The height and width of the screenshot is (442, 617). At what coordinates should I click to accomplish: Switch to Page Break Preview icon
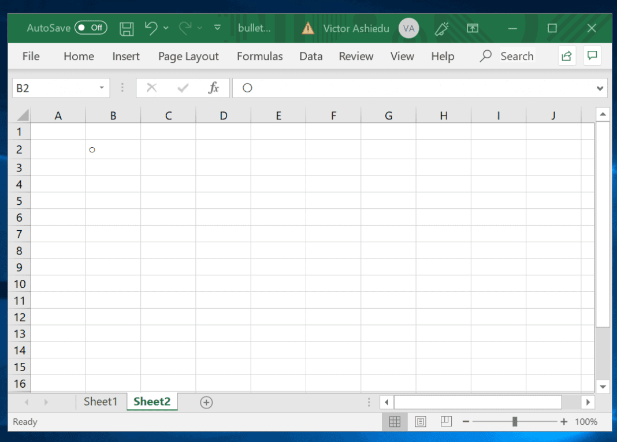pyautogui.click(x=446, y=422)
